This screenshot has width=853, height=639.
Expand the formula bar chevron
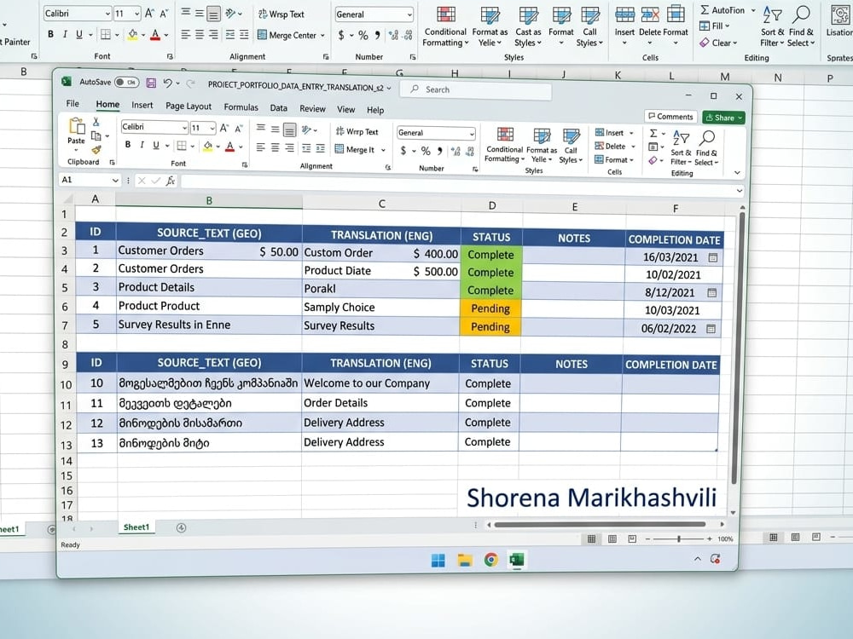pyautogui.click(x=740, y=191)
